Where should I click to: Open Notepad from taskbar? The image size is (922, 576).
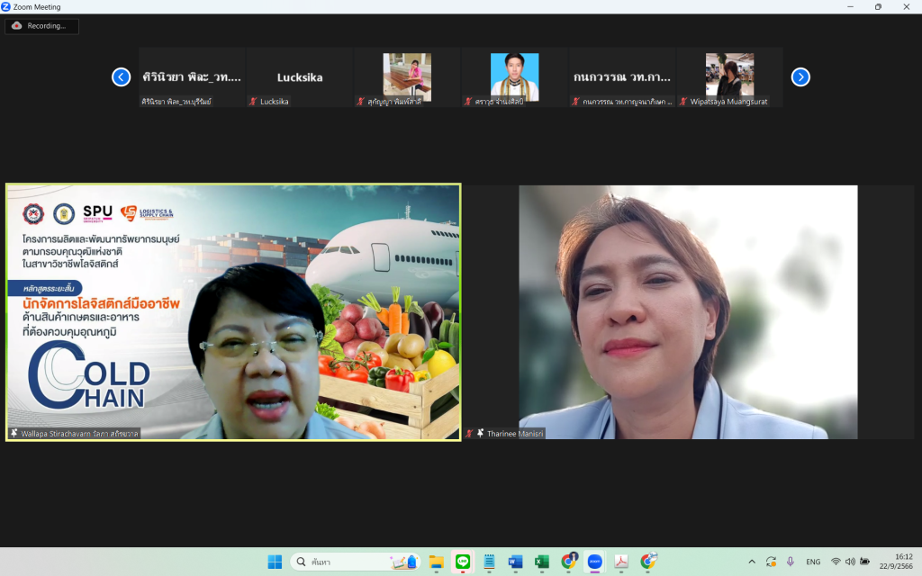489,562
